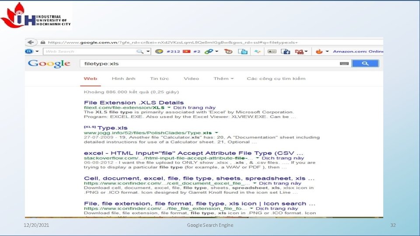
Task: Expand the Thêm dropdown menu
Action: pos(224,79)
